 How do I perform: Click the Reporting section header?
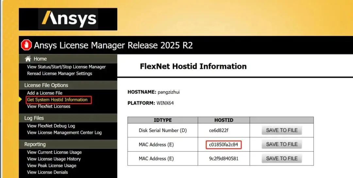68,144
